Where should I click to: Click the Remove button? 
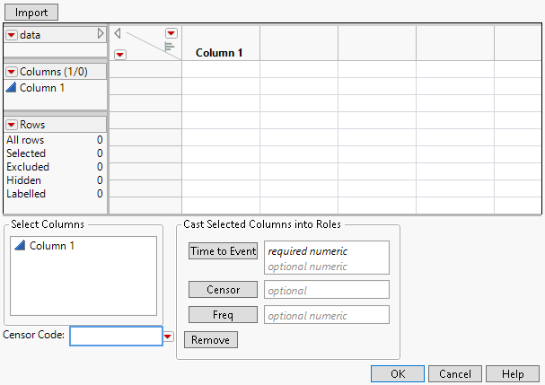click(x=211, y=340)
